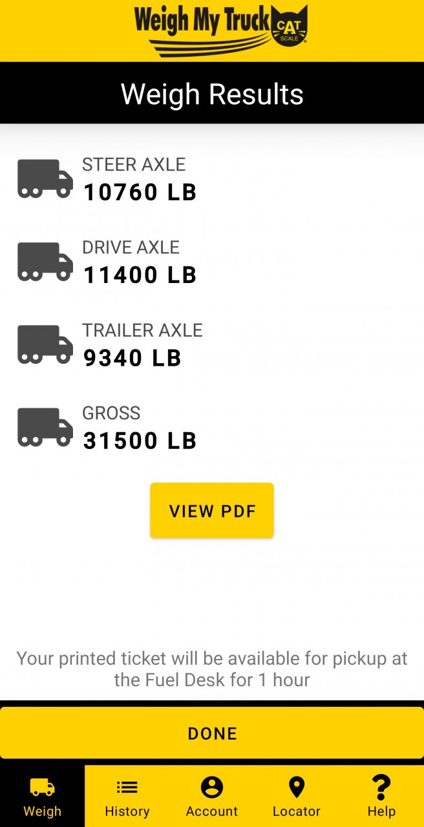This screenshot has height=827, width=424.
Task: Open the Account profile icon
Action: (211, 787)
